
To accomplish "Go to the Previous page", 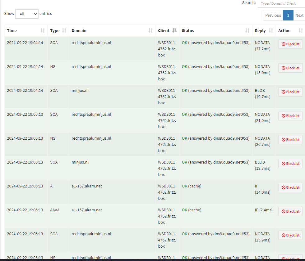I will pyautogui.click(x=273, y=15).
